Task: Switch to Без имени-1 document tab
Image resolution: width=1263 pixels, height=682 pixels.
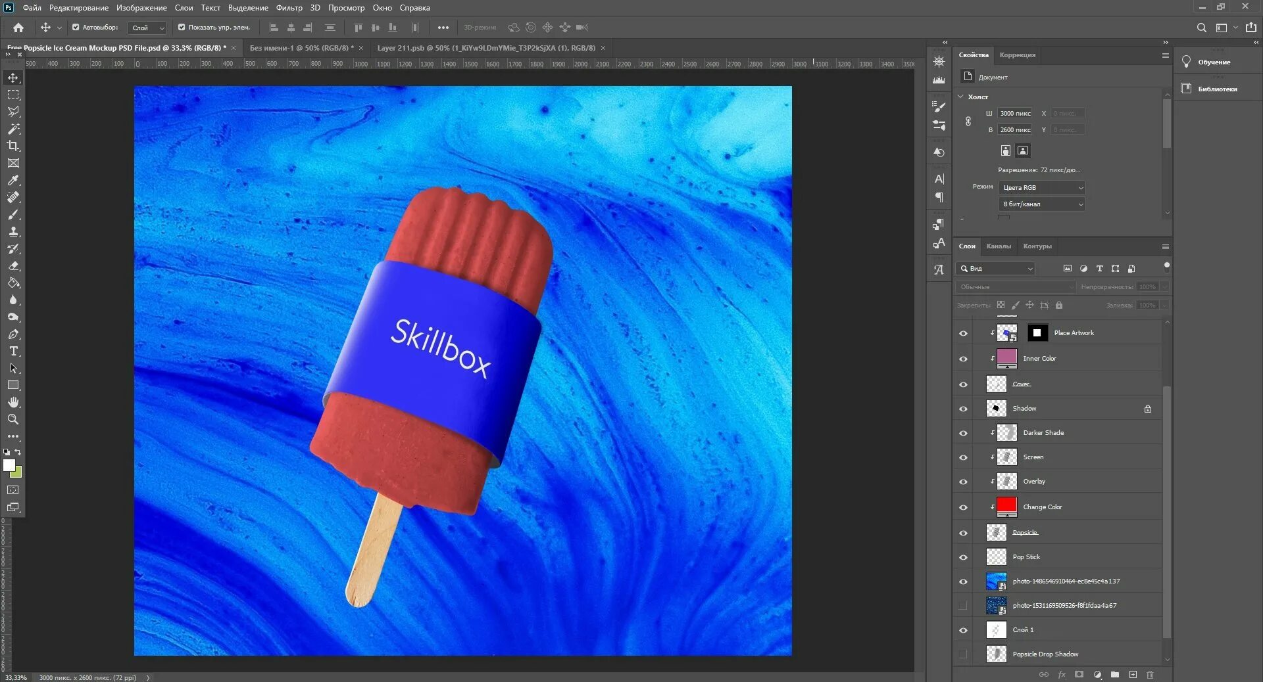Action: click(x=301, y=48)
